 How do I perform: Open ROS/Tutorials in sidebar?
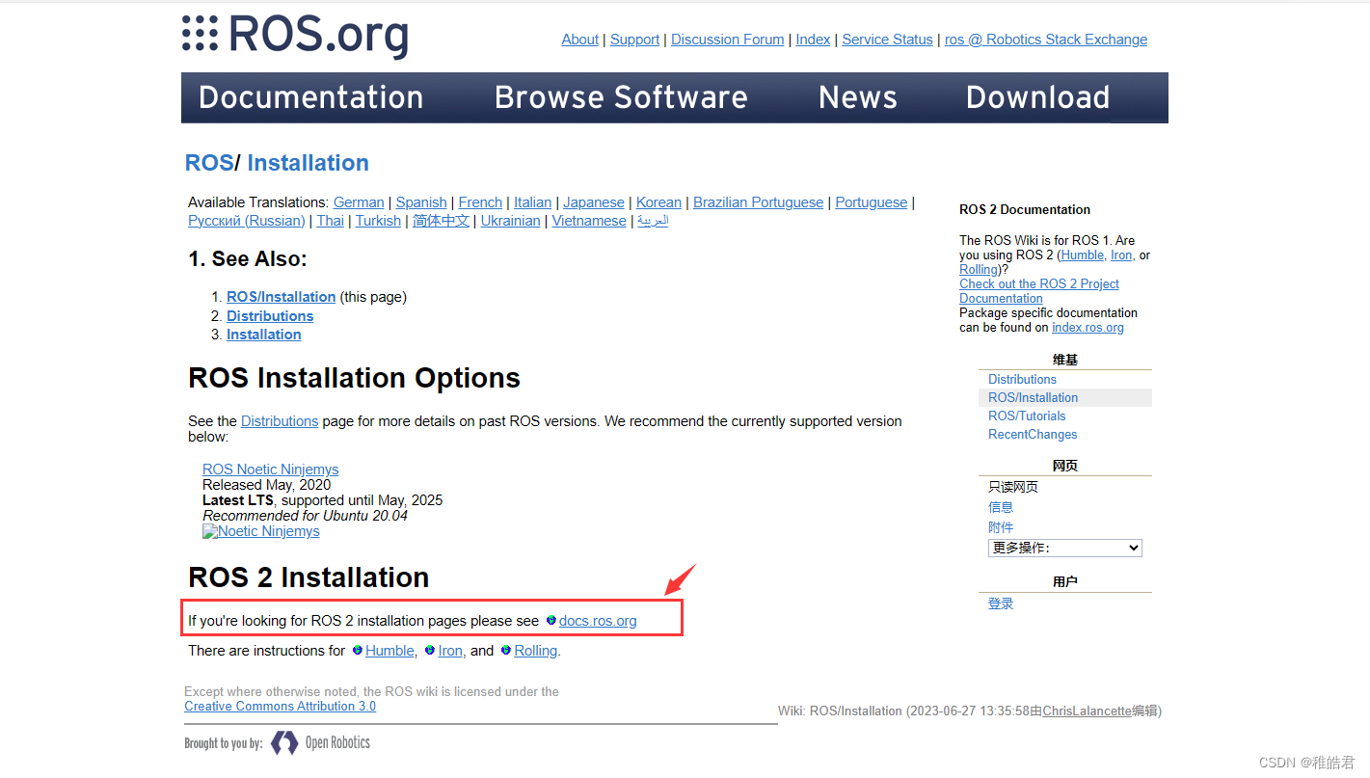1027,416
